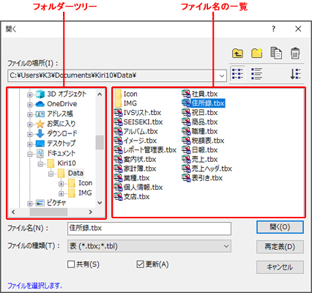Collapse the Kiri10 node
This screenshot has width=312, height=293.
(40, 164)
